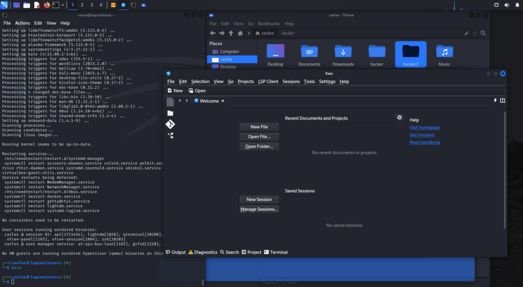Click the Open File... button in Kate
This screenshot has width=523, height=287.
point(259,136)
